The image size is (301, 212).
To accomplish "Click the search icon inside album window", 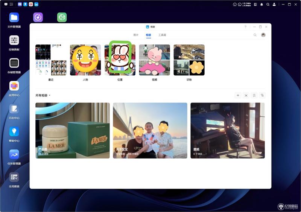I will coord(255,35).
